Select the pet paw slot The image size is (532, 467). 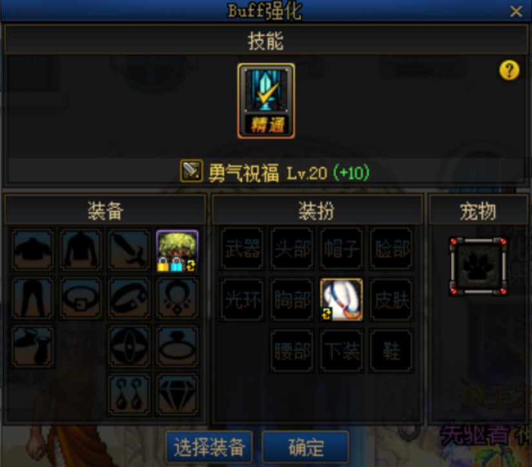pyautogui.click(x=478, y=266)
